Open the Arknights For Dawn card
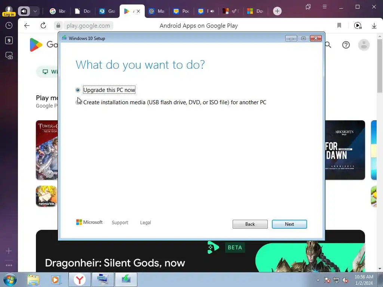The image size is (383, 287). (x=345, y=150)
